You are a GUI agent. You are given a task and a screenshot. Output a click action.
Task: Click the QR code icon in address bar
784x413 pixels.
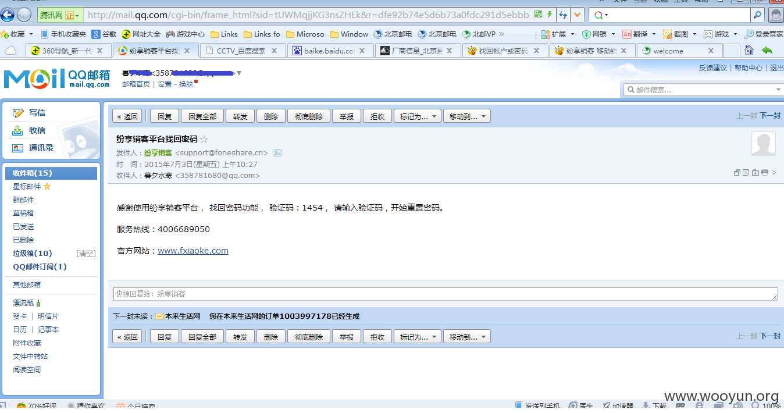pyautogui.click(x=538, y=15)
